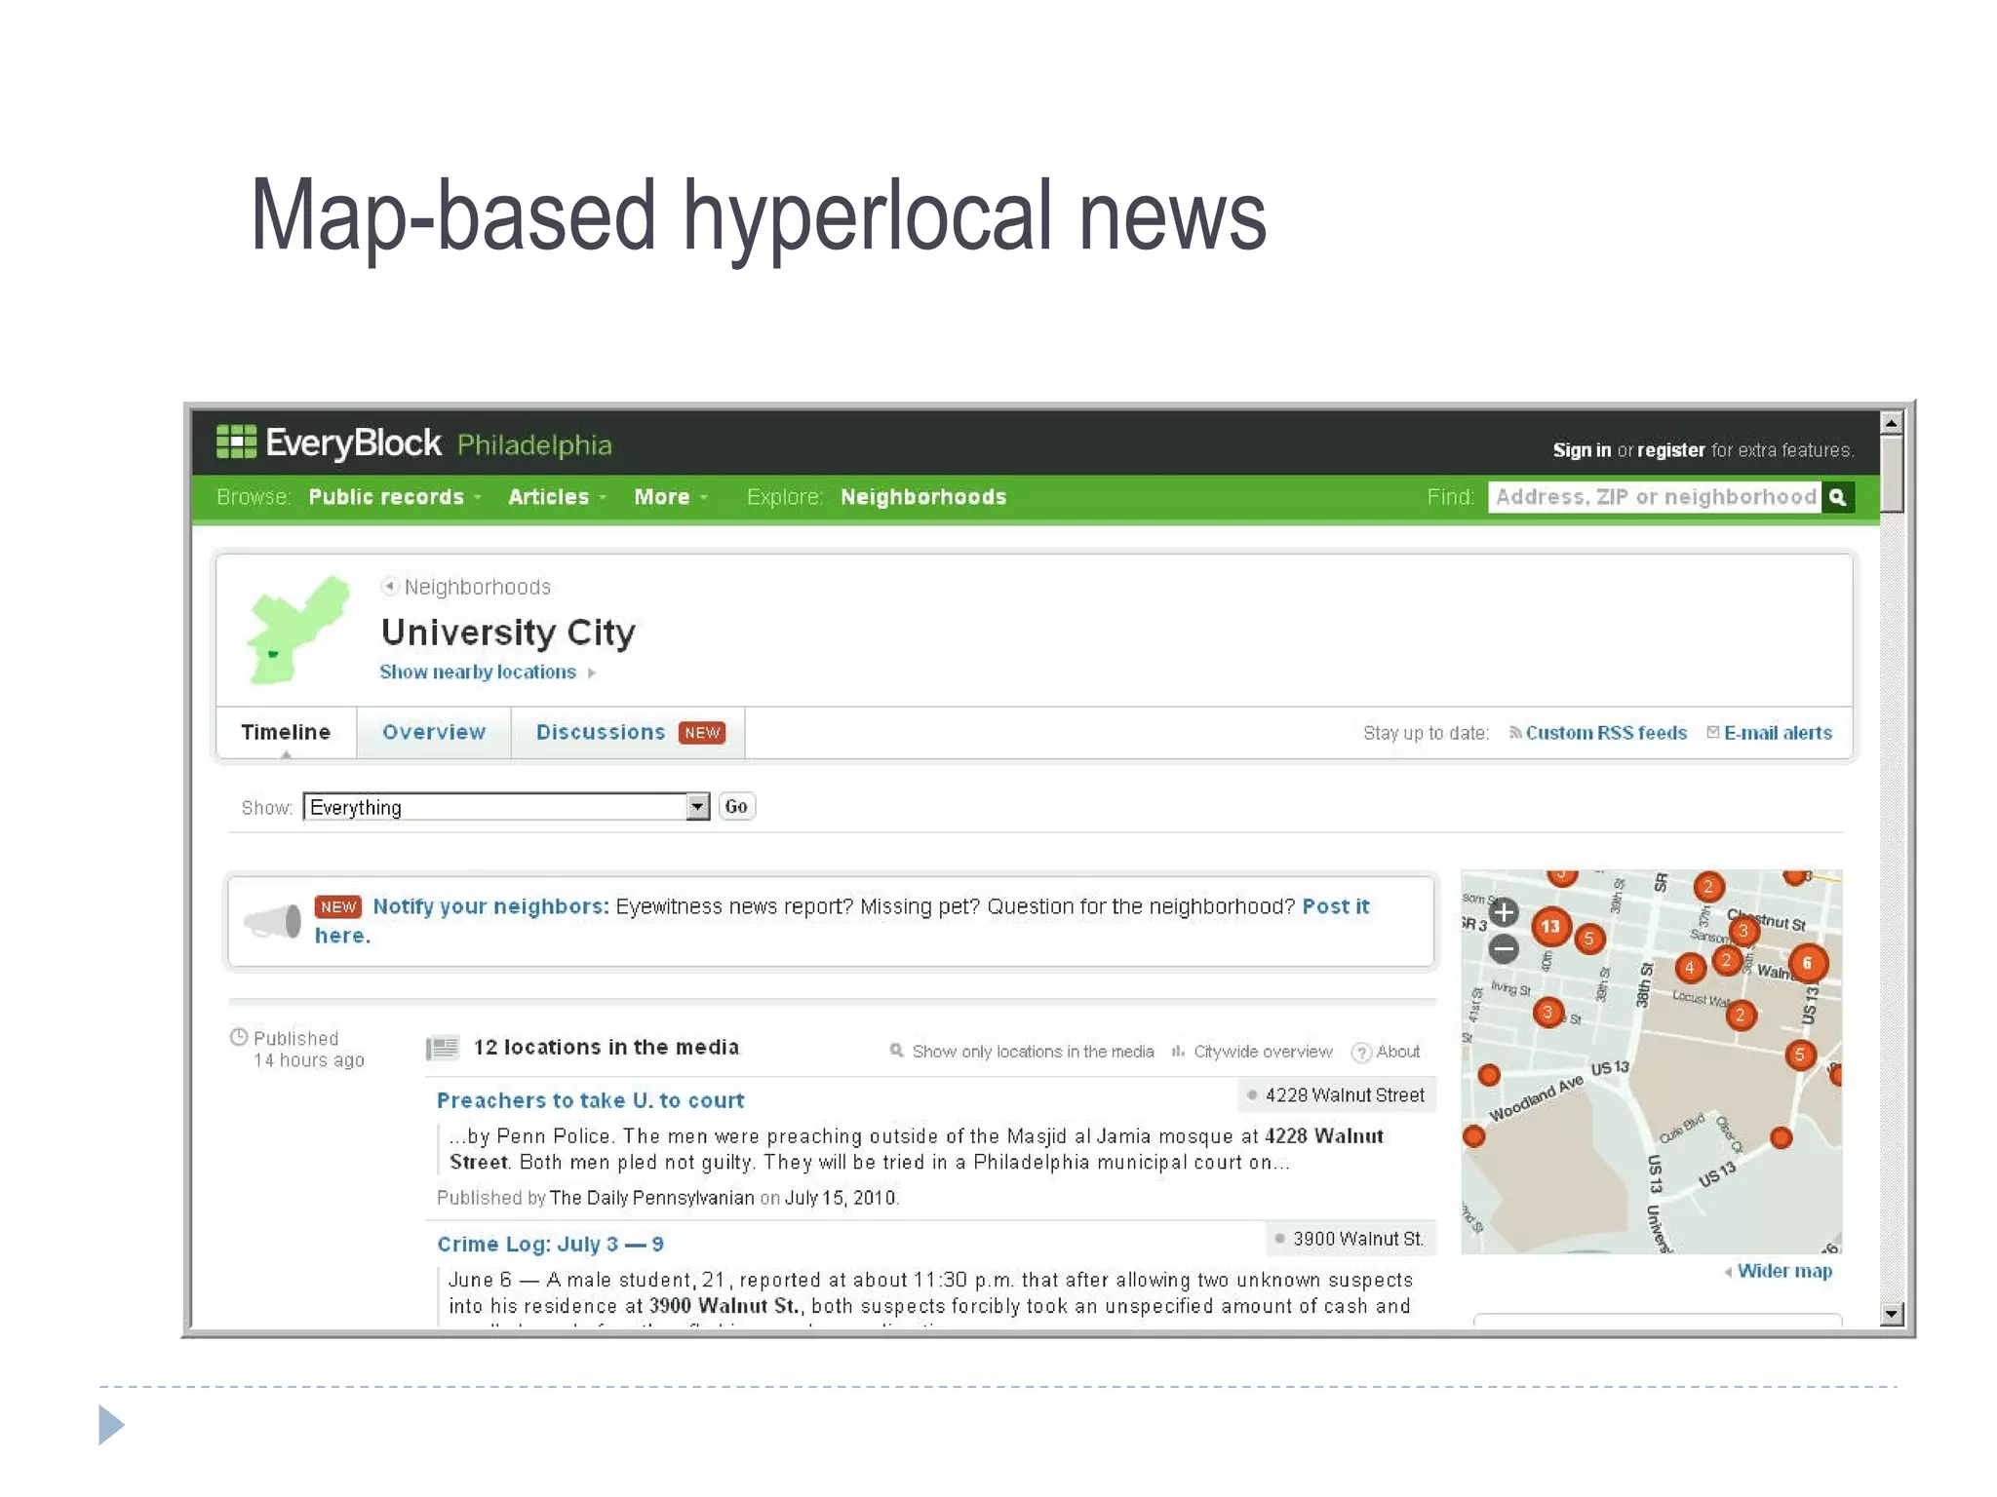Open the E-mail alerts link

click(1778, 733)
